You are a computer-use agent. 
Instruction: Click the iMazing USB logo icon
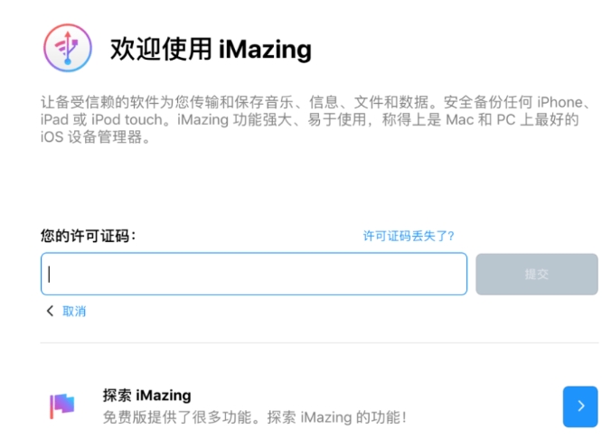(68, 48)
